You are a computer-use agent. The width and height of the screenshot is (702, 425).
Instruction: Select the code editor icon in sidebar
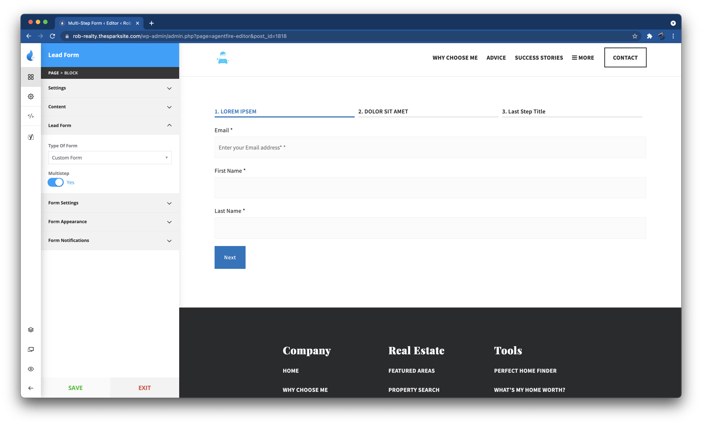31,116
